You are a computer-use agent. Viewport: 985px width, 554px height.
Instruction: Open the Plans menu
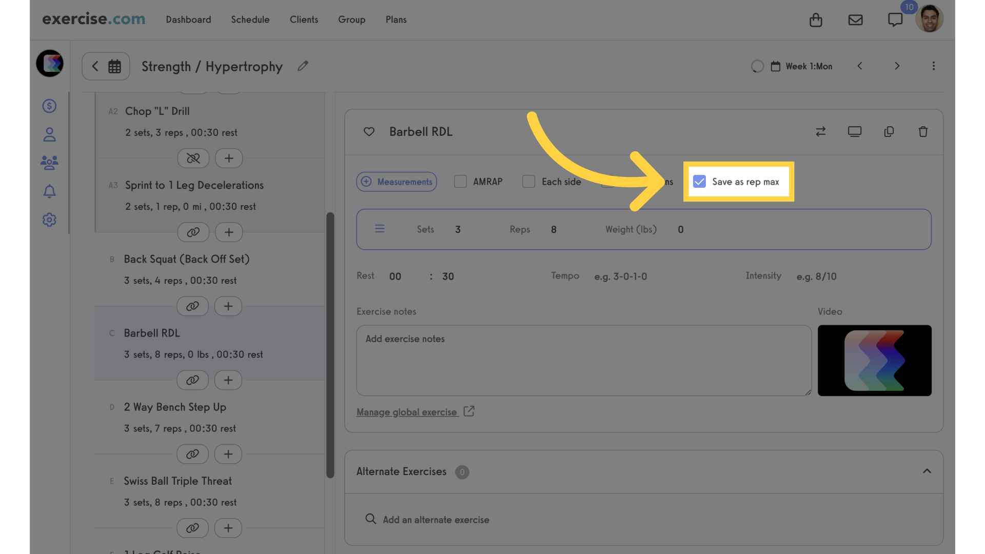pos(396,19)
